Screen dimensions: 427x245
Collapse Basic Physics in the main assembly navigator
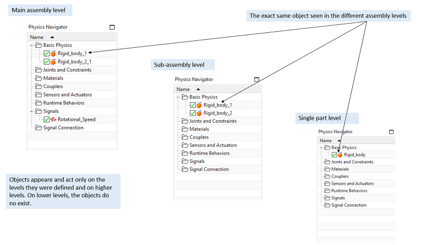32,45
